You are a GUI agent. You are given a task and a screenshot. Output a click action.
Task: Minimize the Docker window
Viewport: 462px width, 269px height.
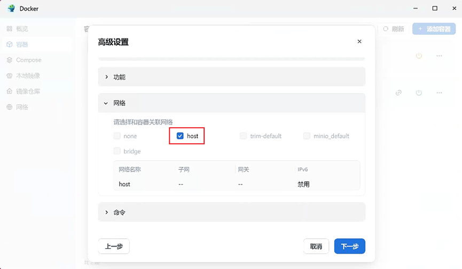pyautogui.click(x=416, y=8)
